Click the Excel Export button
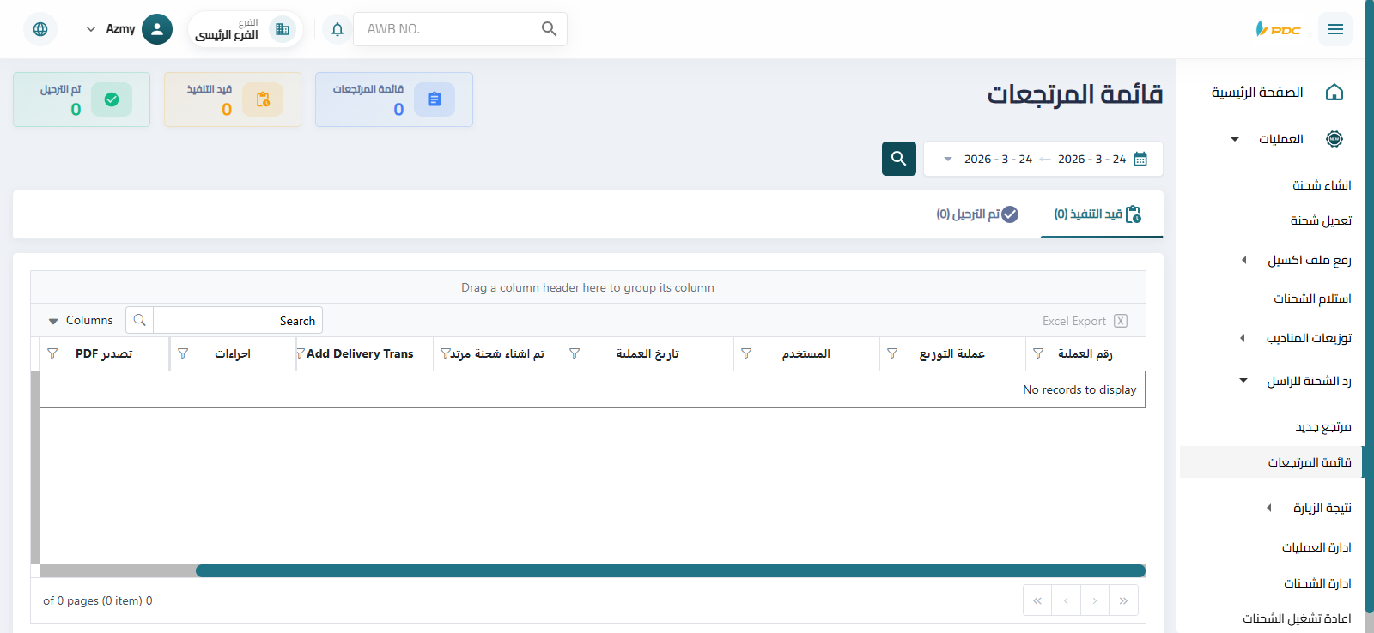 1084,321
